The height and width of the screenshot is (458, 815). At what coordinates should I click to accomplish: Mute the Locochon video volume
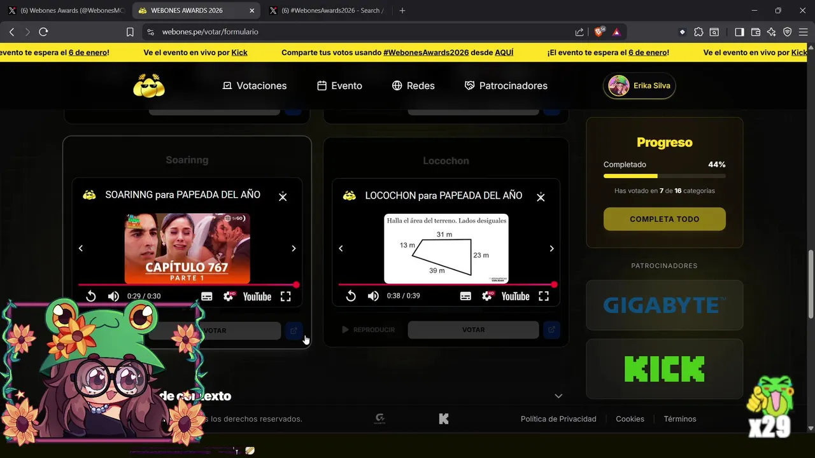coord(373,296)
